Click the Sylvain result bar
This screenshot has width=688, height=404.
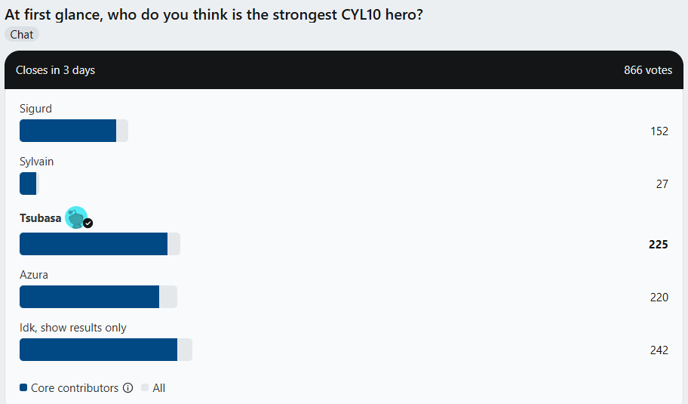click(29, 183)
